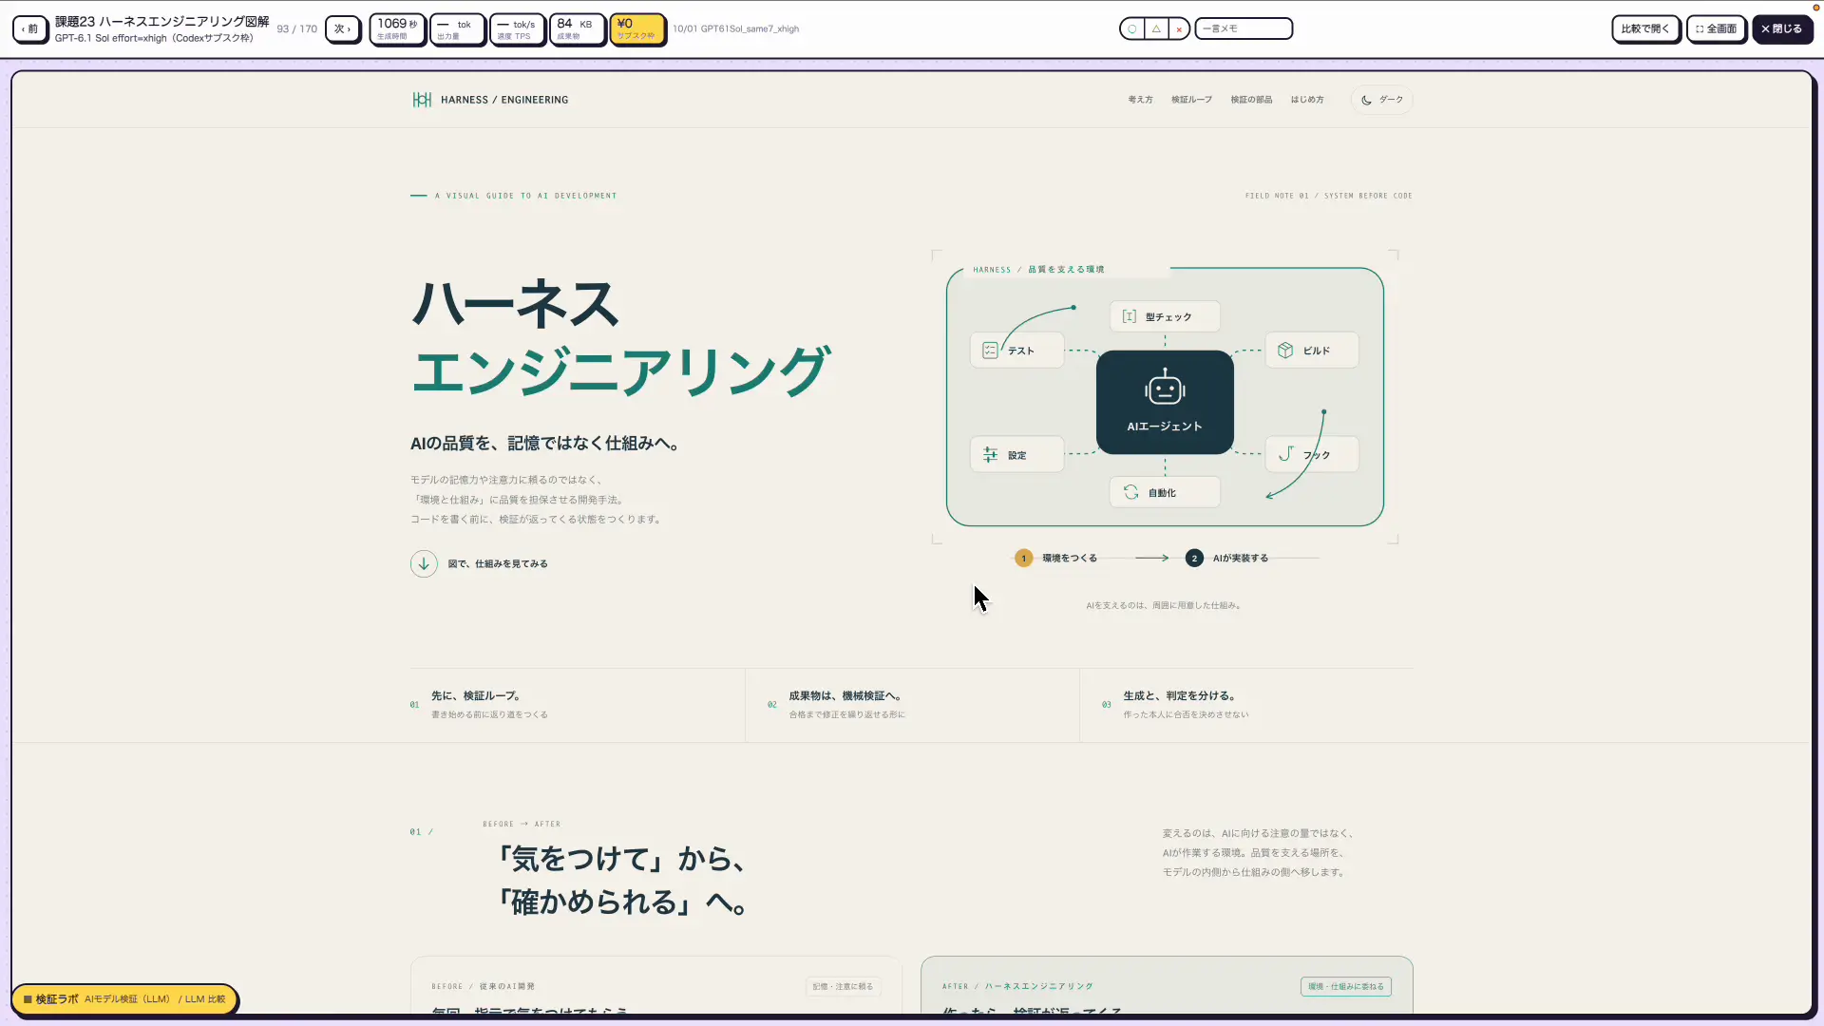Click 比較で開く button
Viewport: 1824px width, 1026px height.
(x=1645, y=28)
